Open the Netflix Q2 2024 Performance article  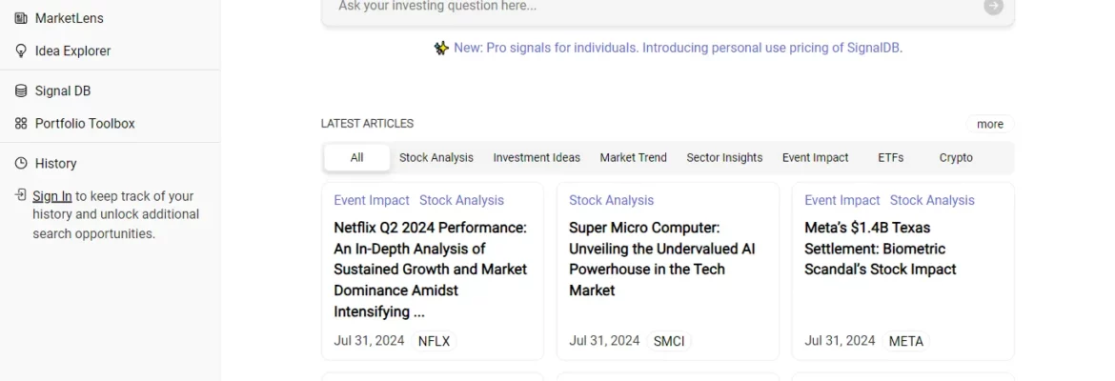pos(432,270)
